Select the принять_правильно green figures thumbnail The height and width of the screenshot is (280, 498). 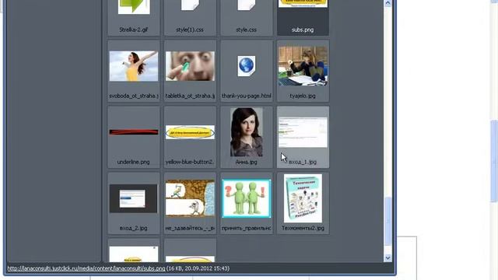click(247, 198)
